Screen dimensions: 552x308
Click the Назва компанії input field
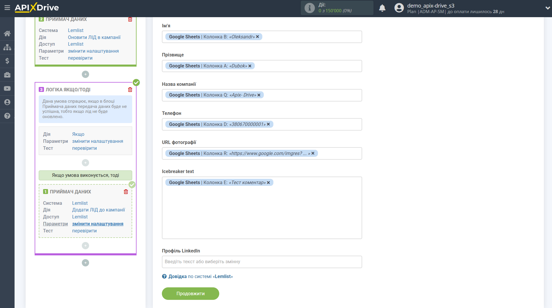tap(262, 95)
